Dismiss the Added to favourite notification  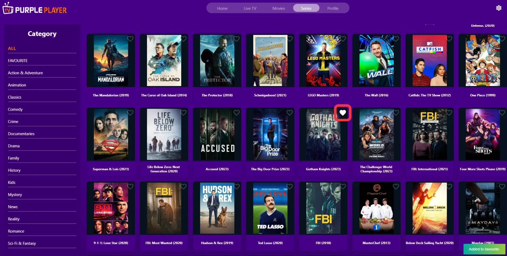pos(484,249)
